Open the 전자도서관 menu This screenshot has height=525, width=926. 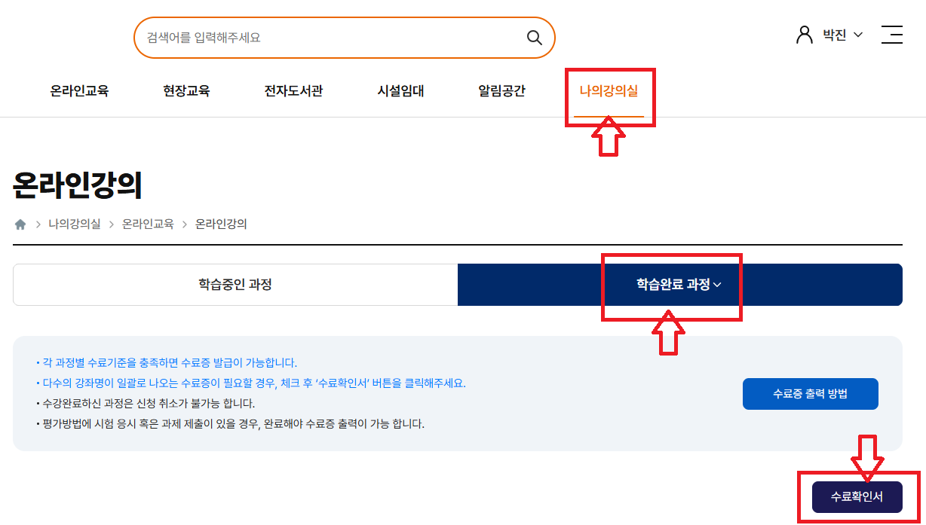[x=293, y=90]
